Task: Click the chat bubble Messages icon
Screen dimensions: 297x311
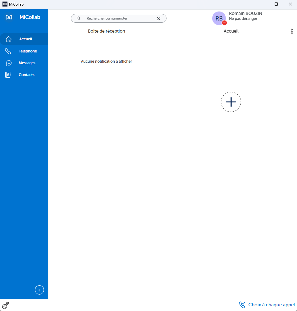Action: point(8,63)
